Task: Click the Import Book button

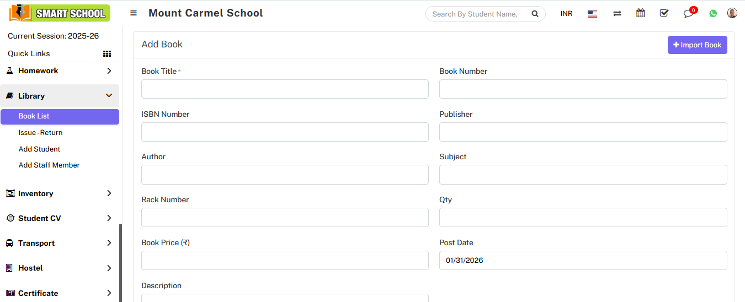Action: pyautogui.click(x=697, y=45)
